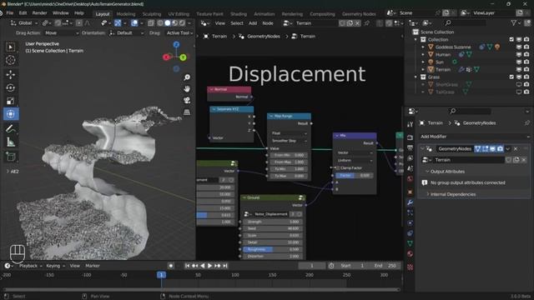Select the Scale tool
Screen dimensions: 534x300
click(x=11, y=101)
